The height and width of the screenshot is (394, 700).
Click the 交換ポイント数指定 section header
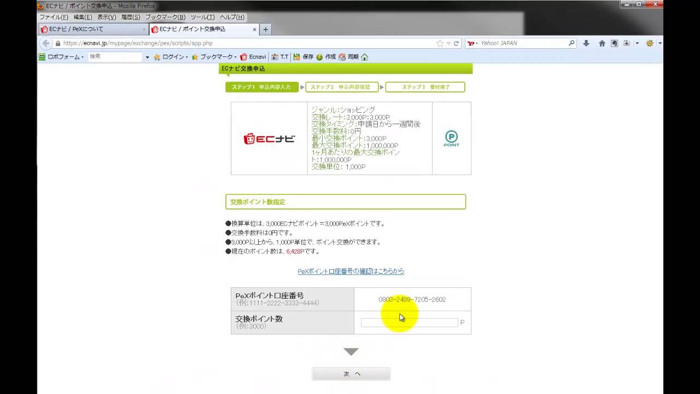(x=346, y=202)
